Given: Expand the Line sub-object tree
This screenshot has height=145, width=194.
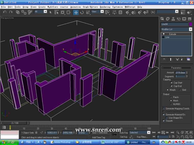Looking at the screenshot, I should tap(163, 37).
